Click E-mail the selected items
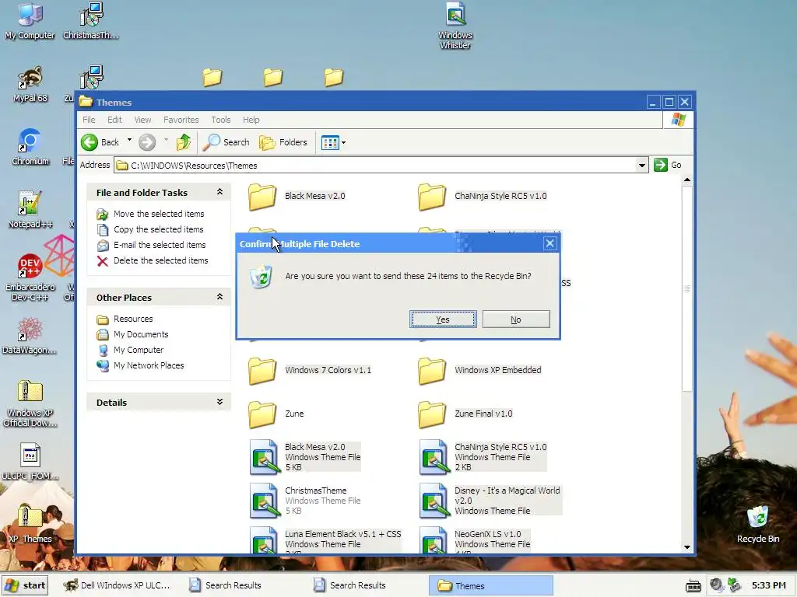 160,245
